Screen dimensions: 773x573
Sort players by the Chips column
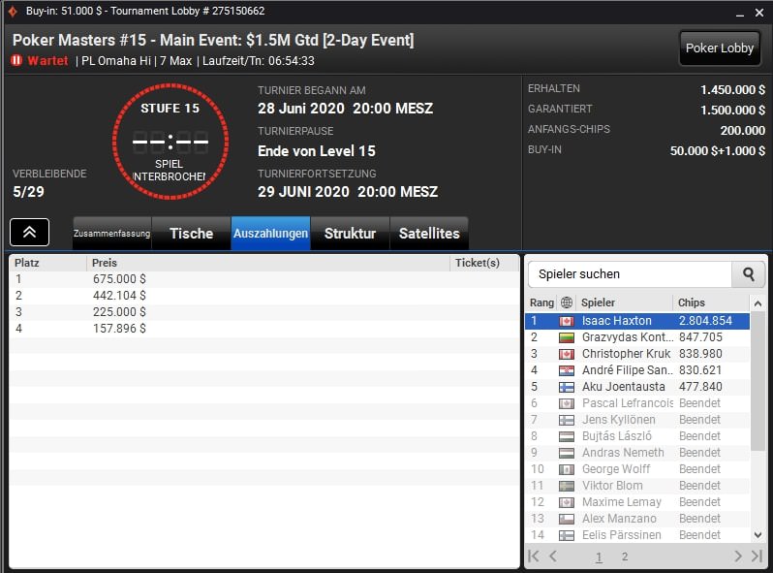point(692,302)
